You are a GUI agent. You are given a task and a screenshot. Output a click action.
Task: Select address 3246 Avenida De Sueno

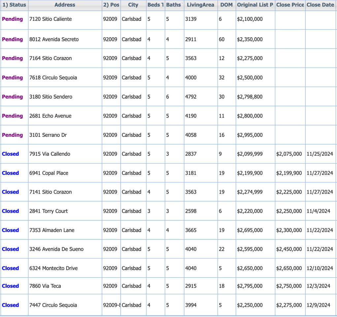click(56, 249)
